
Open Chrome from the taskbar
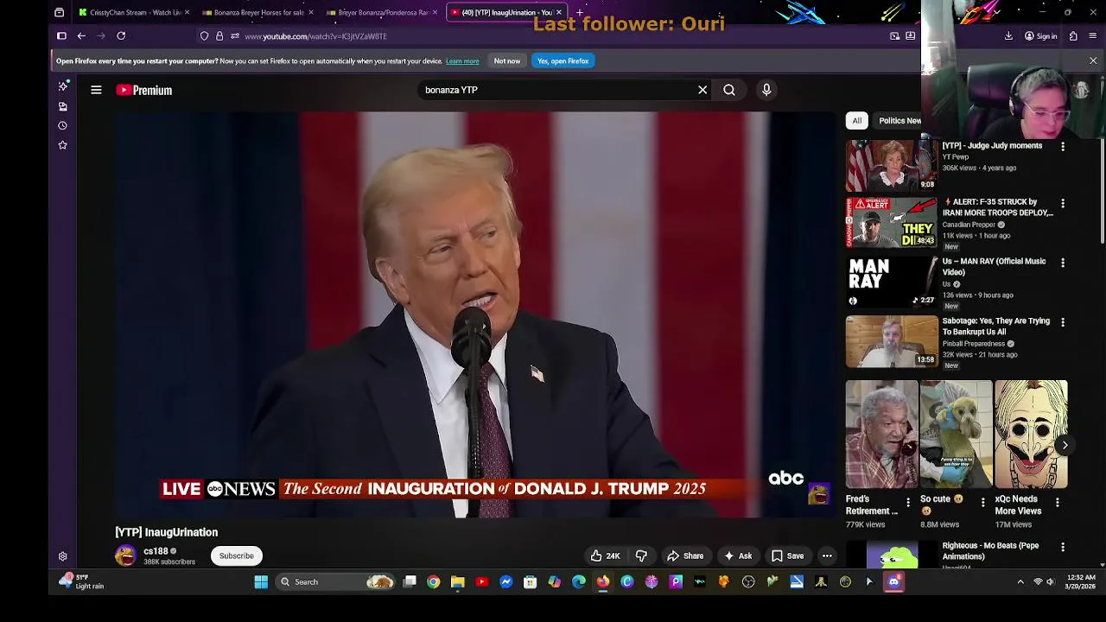434,582
